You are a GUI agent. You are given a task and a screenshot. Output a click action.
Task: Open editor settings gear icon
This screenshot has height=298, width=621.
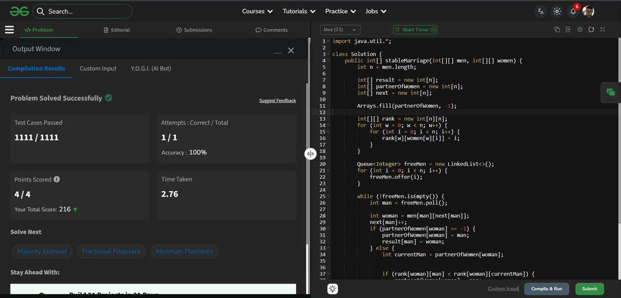tap(580, 29)
